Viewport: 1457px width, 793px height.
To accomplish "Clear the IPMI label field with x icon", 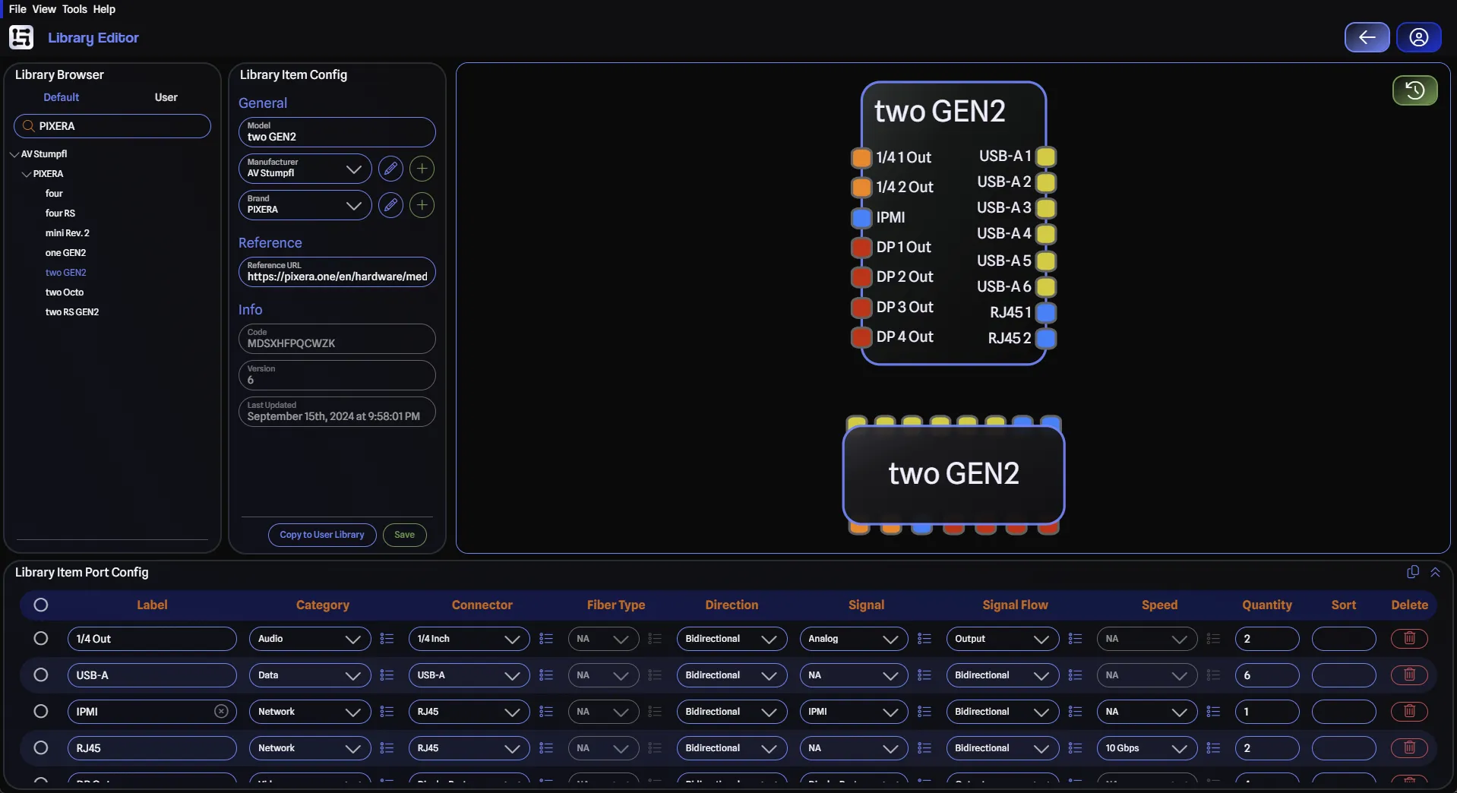I will (221, 712).
